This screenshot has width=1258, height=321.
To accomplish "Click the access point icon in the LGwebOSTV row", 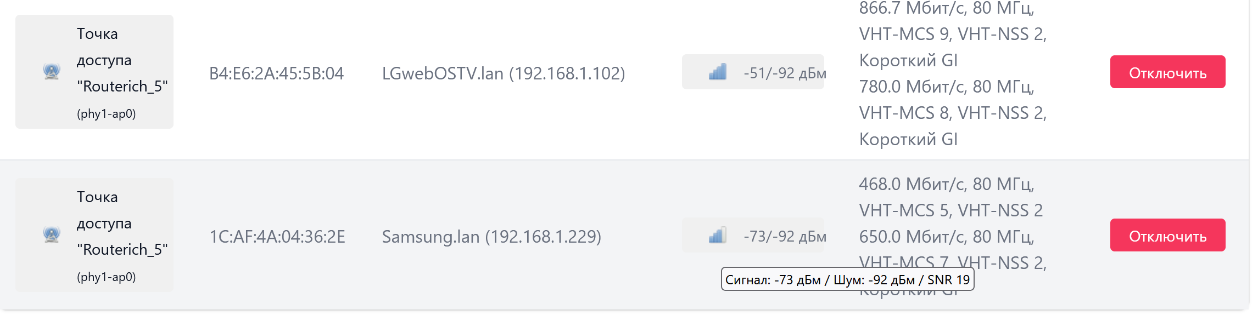I will coord(52,72).
